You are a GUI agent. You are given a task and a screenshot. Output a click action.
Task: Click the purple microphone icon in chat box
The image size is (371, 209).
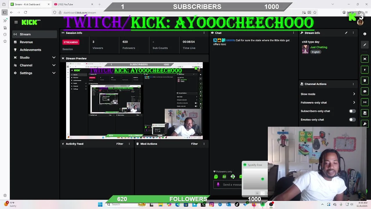pyautogui.click(x=218, y=185)
